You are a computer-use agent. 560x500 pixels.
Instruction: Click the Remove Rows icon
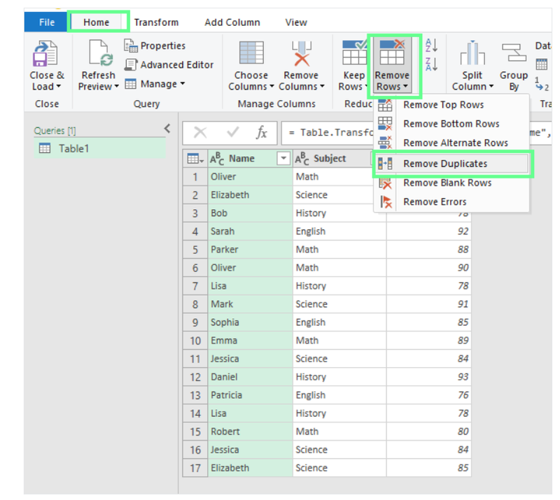[x=392, y=52]
